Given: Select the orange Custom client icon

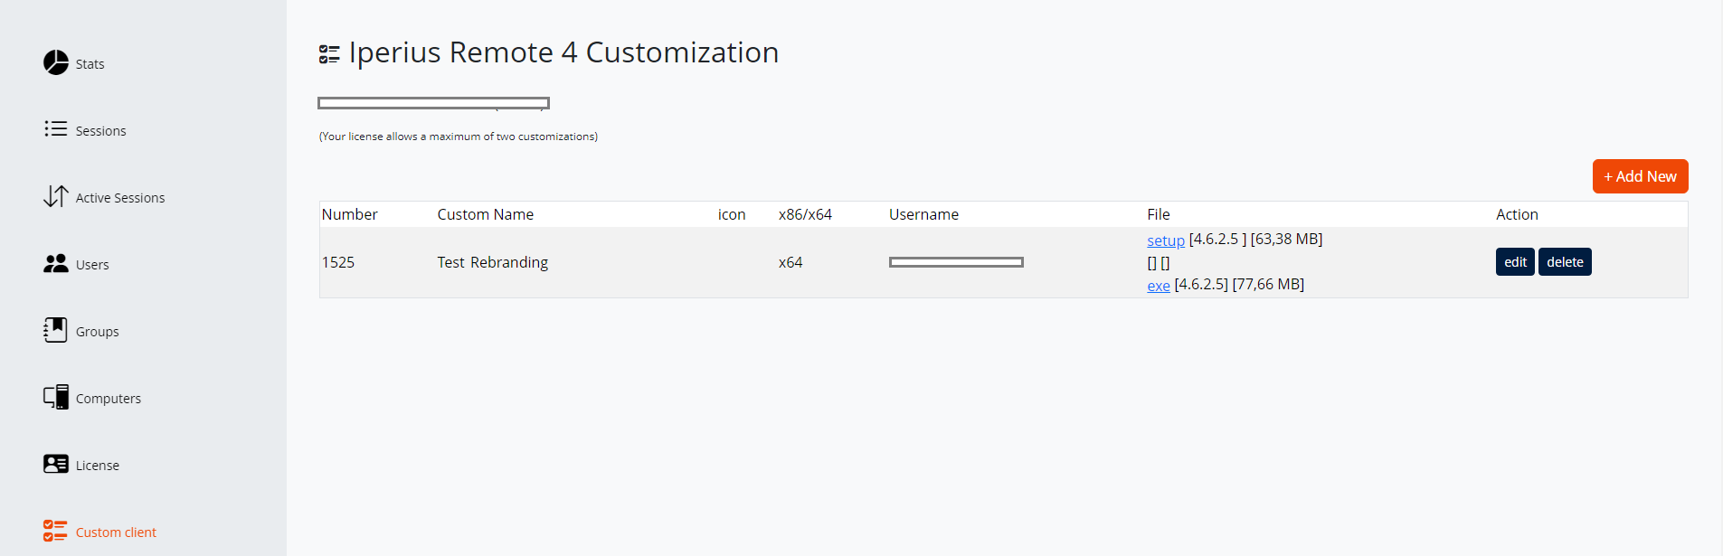Looking at the screenshot, I should point(55,531).
